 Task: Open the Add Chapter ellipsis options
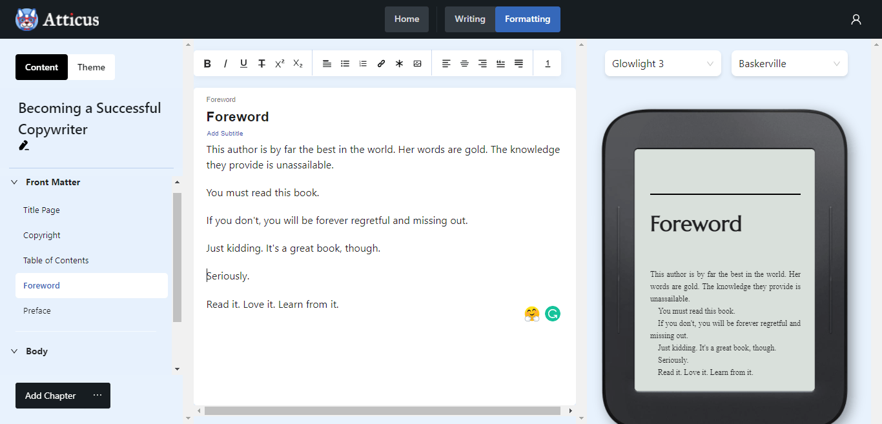(97, 395)
